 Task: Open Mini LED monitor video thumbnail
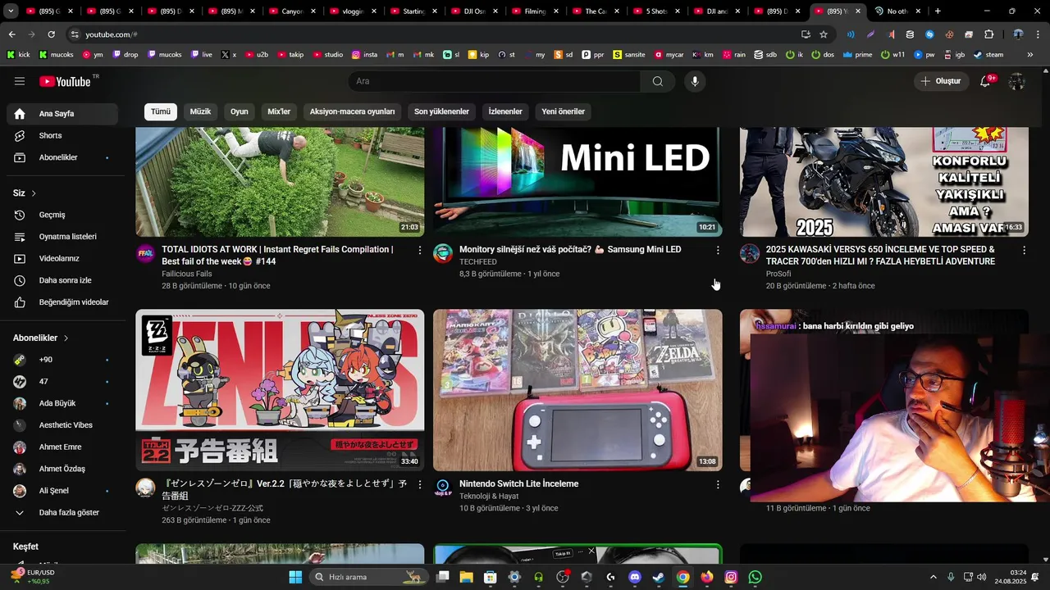pos(577,182)
